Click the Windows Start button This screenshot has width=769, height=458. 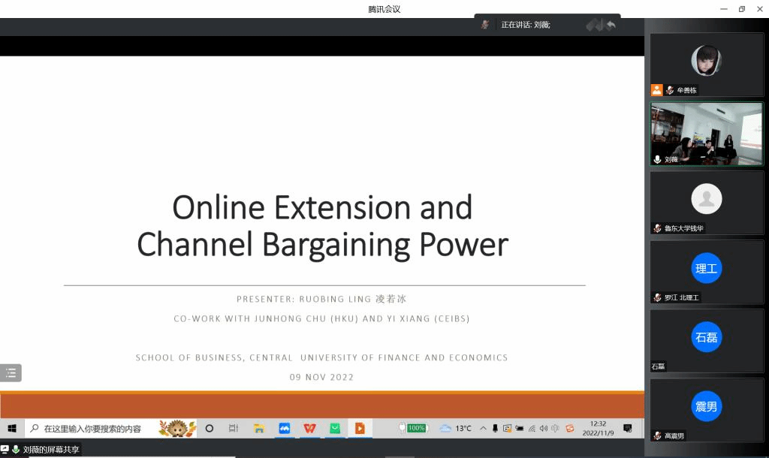tap(12, 428)
